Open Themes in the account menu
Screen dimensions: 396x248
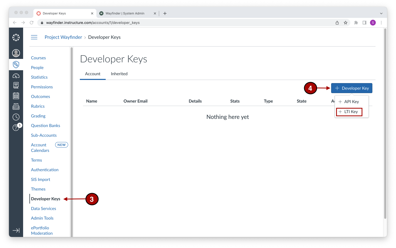point(38,189)
